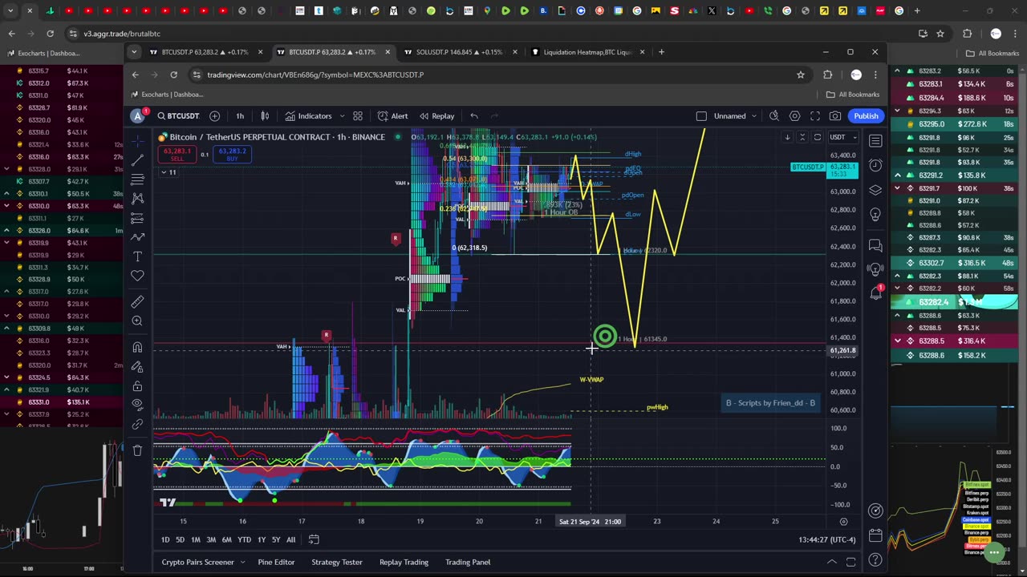Screen dimensions: 1027x577
Task: Click trash icon to remove drawings
Action: [137, 450]
